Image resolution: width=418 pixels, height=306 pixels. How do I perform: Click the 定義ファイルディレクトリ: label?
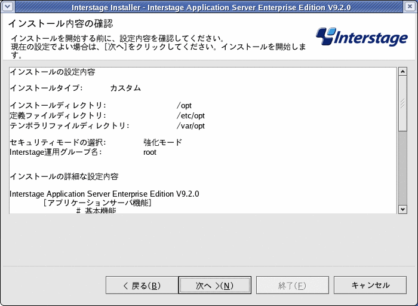tap(58, 116)
